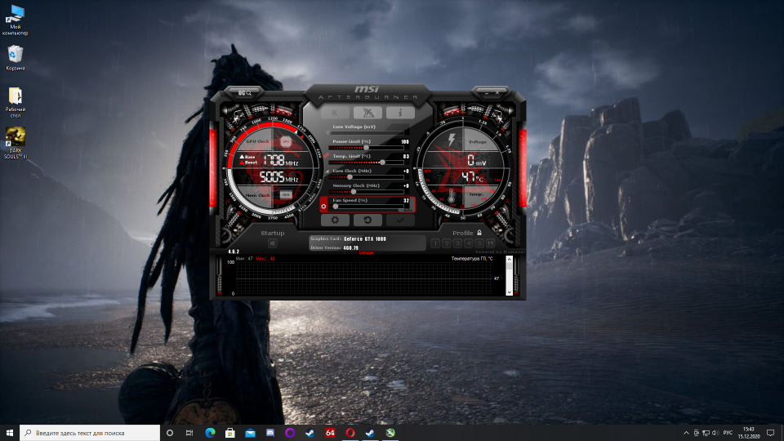The height and width of the screenshot is (441, 784).
Task: Open the notification action center
Action: [770, 433]
